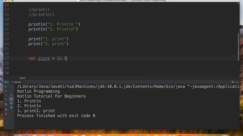Rerun MainKt with the green play icon
Viewport: 243px width, 136px height.
click(6, 87)
